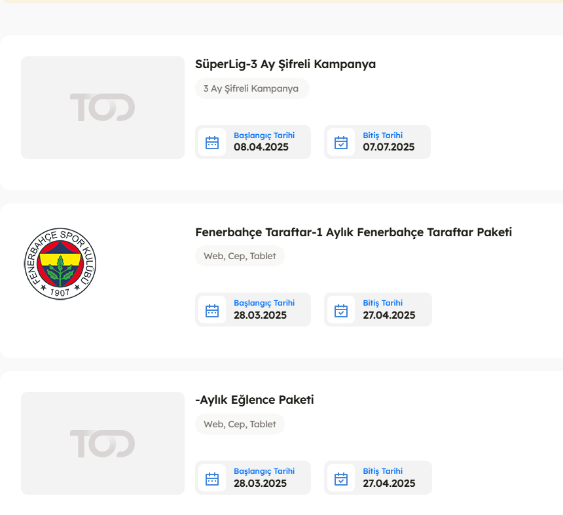Click the Fenerbahçe package 27.04.2025 end date
Screen dimensions: 563x515
pos(389,315)
